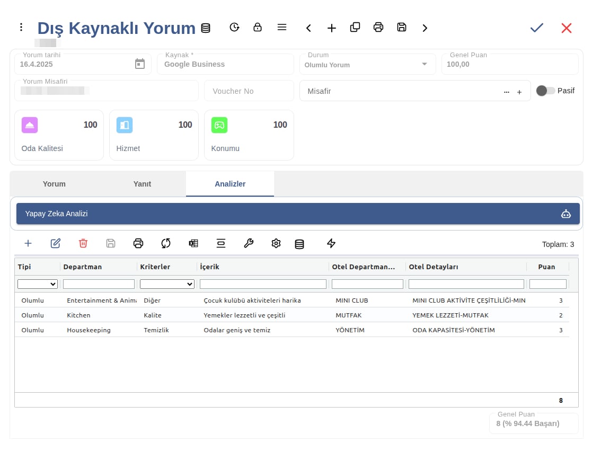Click the grid toolbar database icon
The height and width of the screenshot is (451, 592).
pyautogui.click(x=299, y=244)
